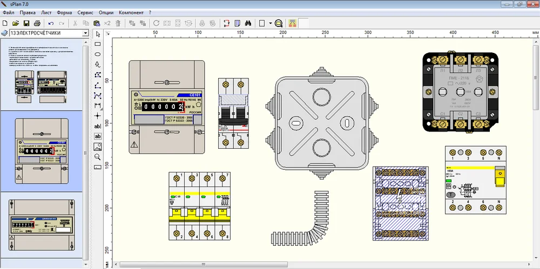Viewport: 540px width, 269px height.
Task: Select the arrow pointer tool
Action: [98, 34]
